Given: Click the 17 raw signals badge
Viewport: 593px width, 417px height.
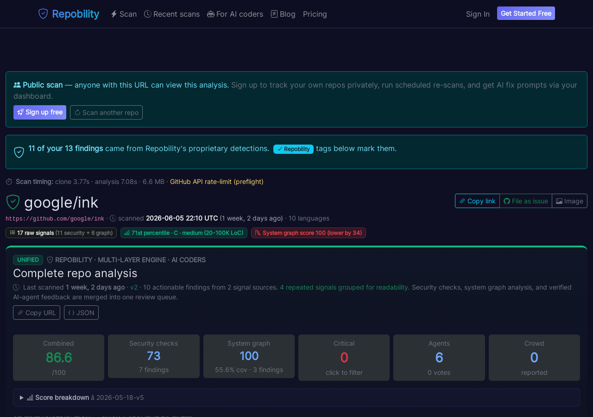Looking at the screenshot, I should pos(61,233).
